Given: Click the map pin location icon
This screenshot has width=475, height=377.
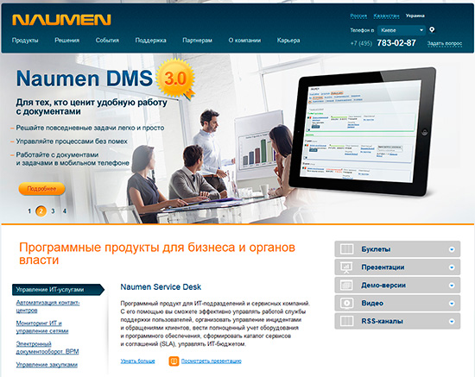Looking at the screenshot, I should click(432, 29).
